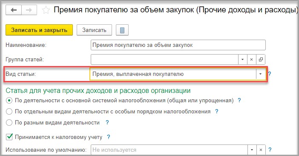Expand the Использование по умолчанию dropdown
Image resolution: width=299 pixels, height=156 pixels.
(x=252, y=150)
